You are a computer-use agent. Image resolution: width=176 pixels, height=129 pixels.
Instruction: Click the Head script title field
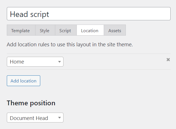click(88, 14)
